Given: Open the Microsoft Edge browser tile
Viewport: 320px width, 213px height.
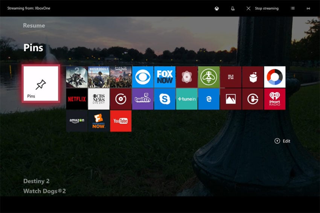Looking at the screenshot, I should click(x=209, y=99).
